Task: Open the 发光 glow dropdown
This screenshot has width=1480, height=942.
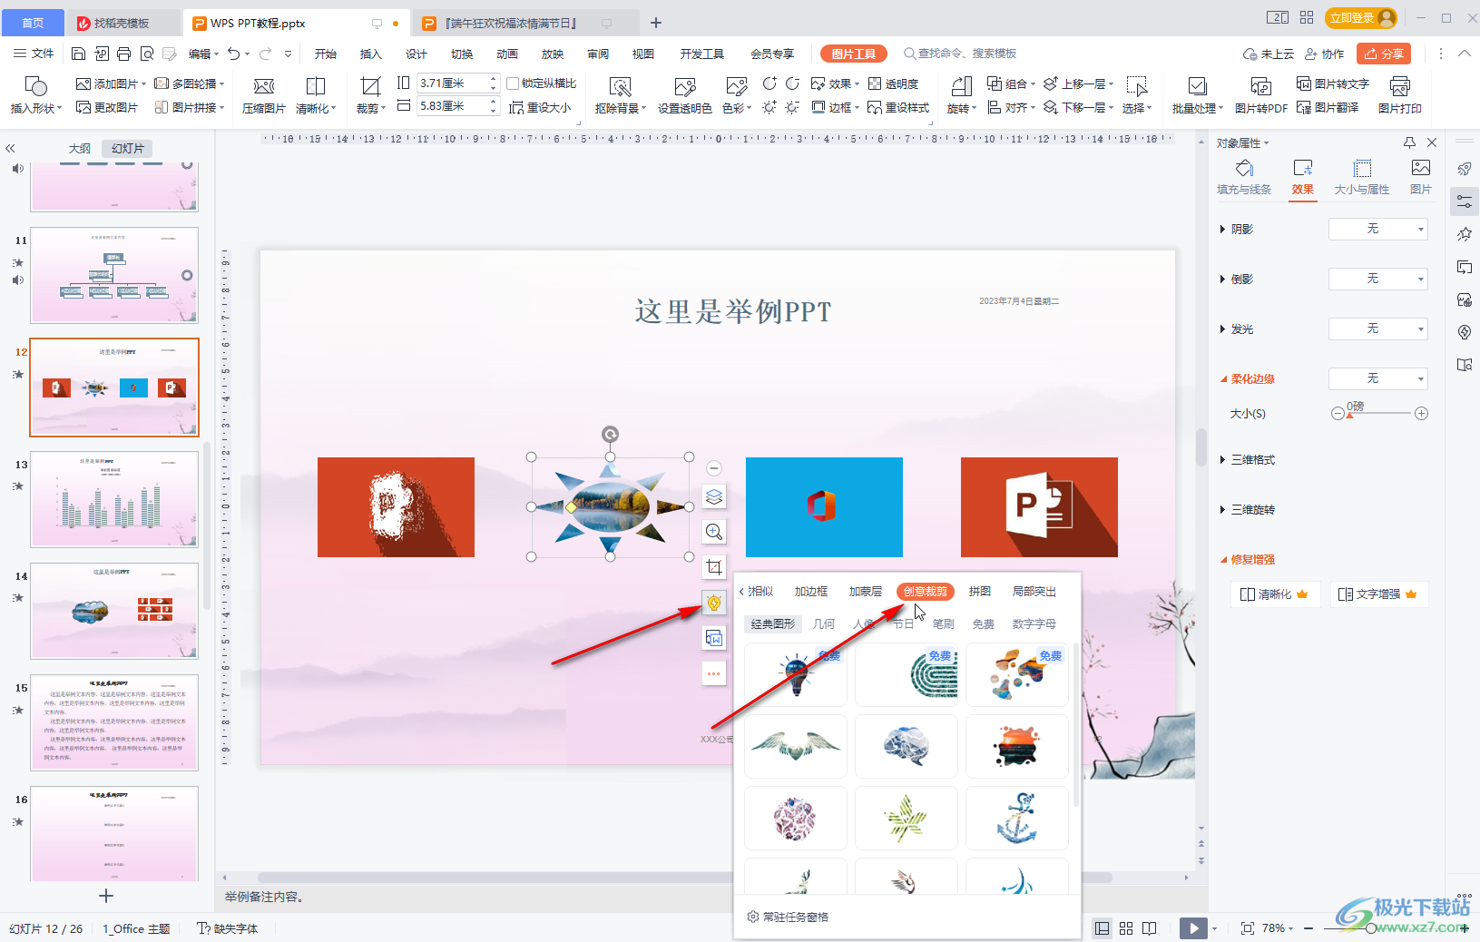Action: [x=1377, y=329]
